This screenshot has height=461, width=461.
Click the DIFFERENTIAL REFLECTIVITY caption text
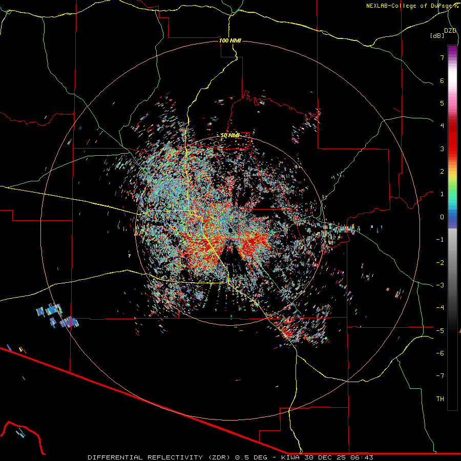[x=230, y=457]
